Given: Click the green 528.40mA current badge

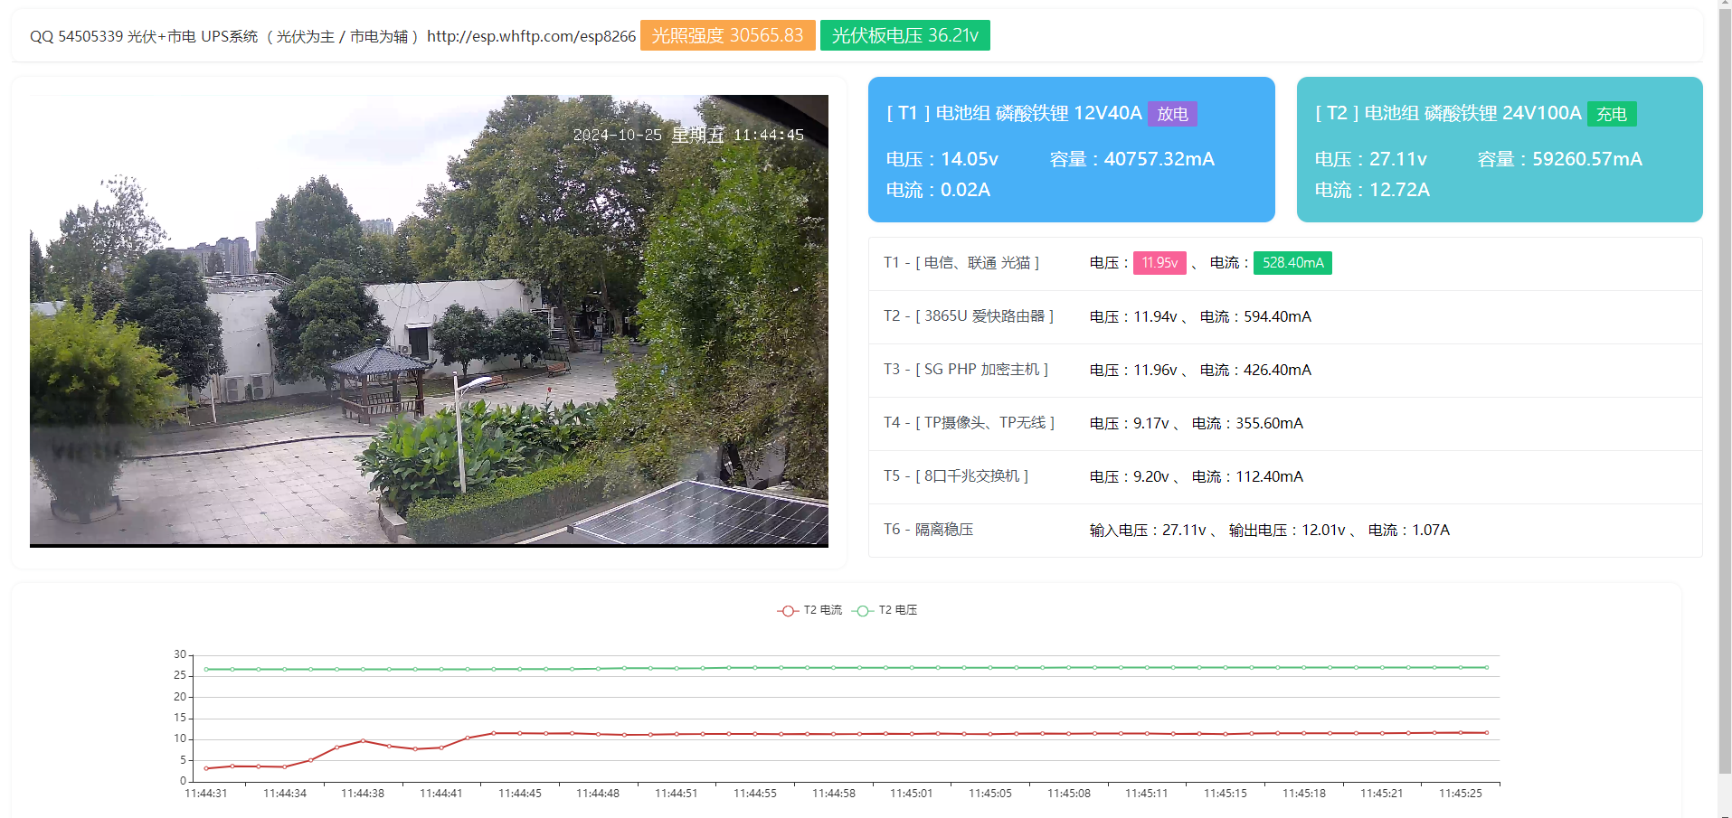Looking at the screenshot, I should coord(1292,263).
